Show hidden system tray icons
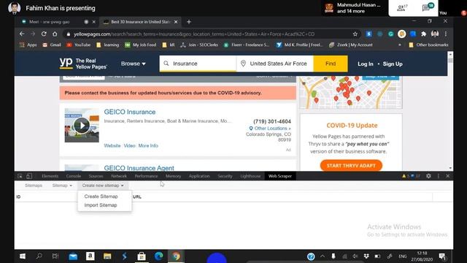 coord(323,256)
